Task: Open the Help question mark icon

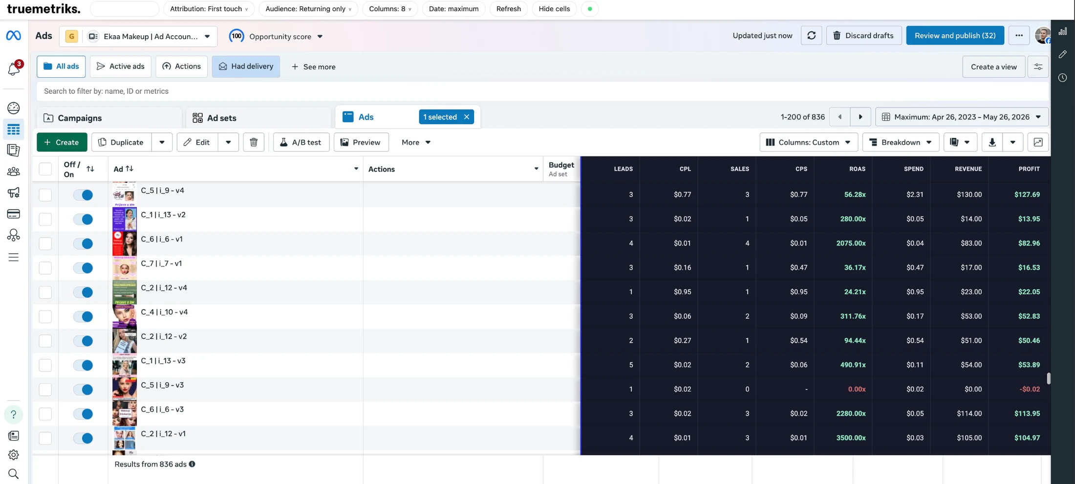Action: tap(13, 415)
